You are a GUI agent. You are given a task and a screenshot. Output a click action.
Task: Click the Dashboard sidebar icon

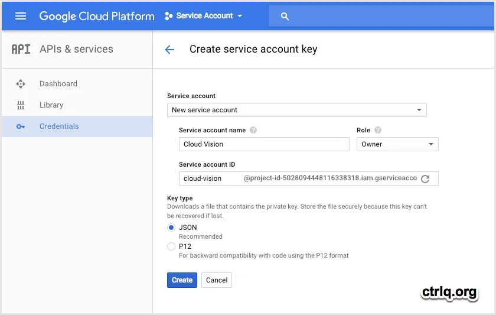pyautogui.click(x=21, y=83)
